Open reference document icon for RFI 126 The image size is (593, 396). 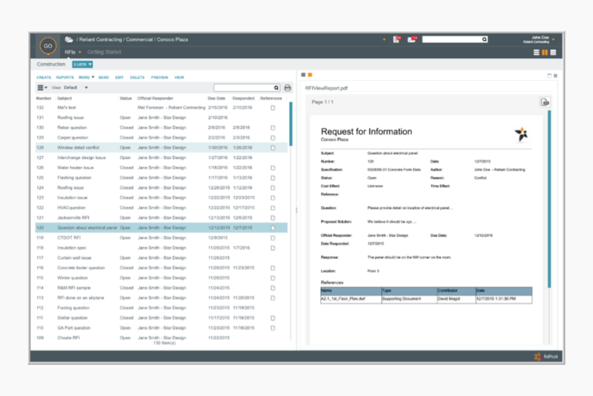(x=273, y=168)
